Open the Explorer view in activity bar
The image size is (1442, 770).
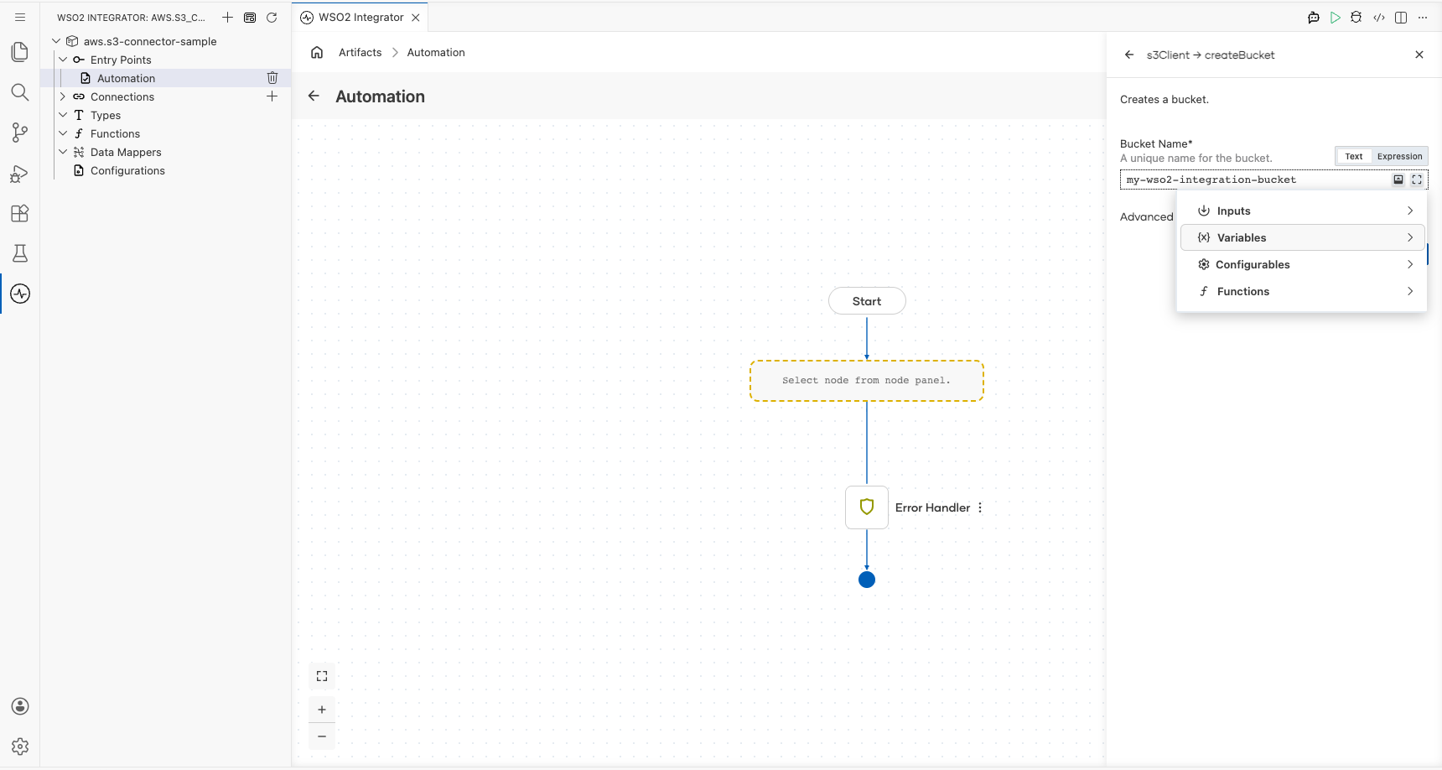click(20, 51)
